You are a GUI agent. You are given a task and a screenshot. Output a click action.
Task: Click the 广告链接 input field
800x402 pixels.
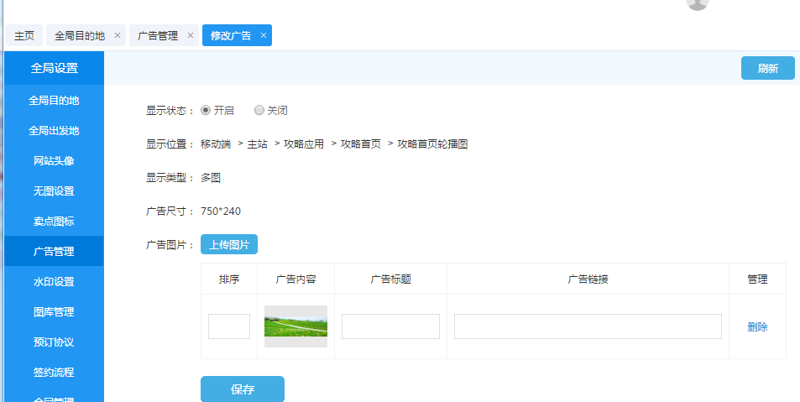click(x=588, y=326)
